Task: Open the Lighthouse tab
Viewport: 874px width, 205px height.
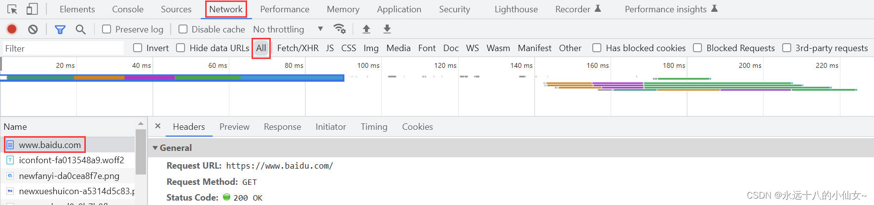Action: point(516,9)
